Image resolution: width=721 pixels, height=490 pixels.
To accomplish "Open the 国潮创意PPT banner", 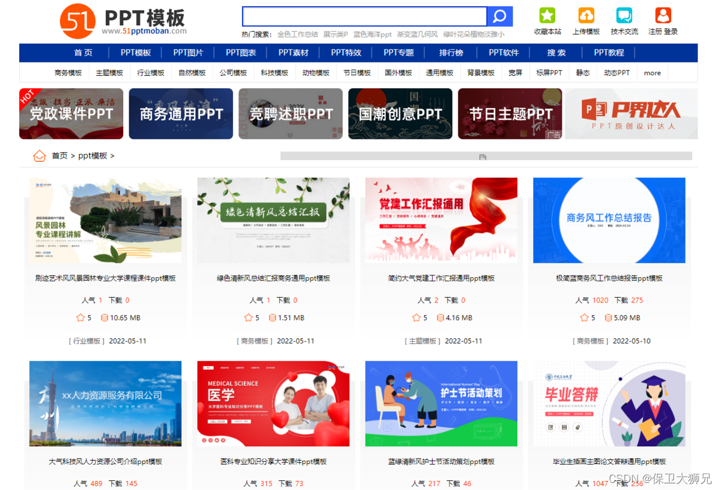I will [x=400, y=114].
